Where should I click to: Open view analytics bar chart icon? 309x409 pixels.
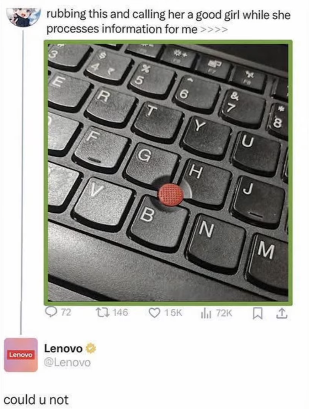tap(205, 313)
